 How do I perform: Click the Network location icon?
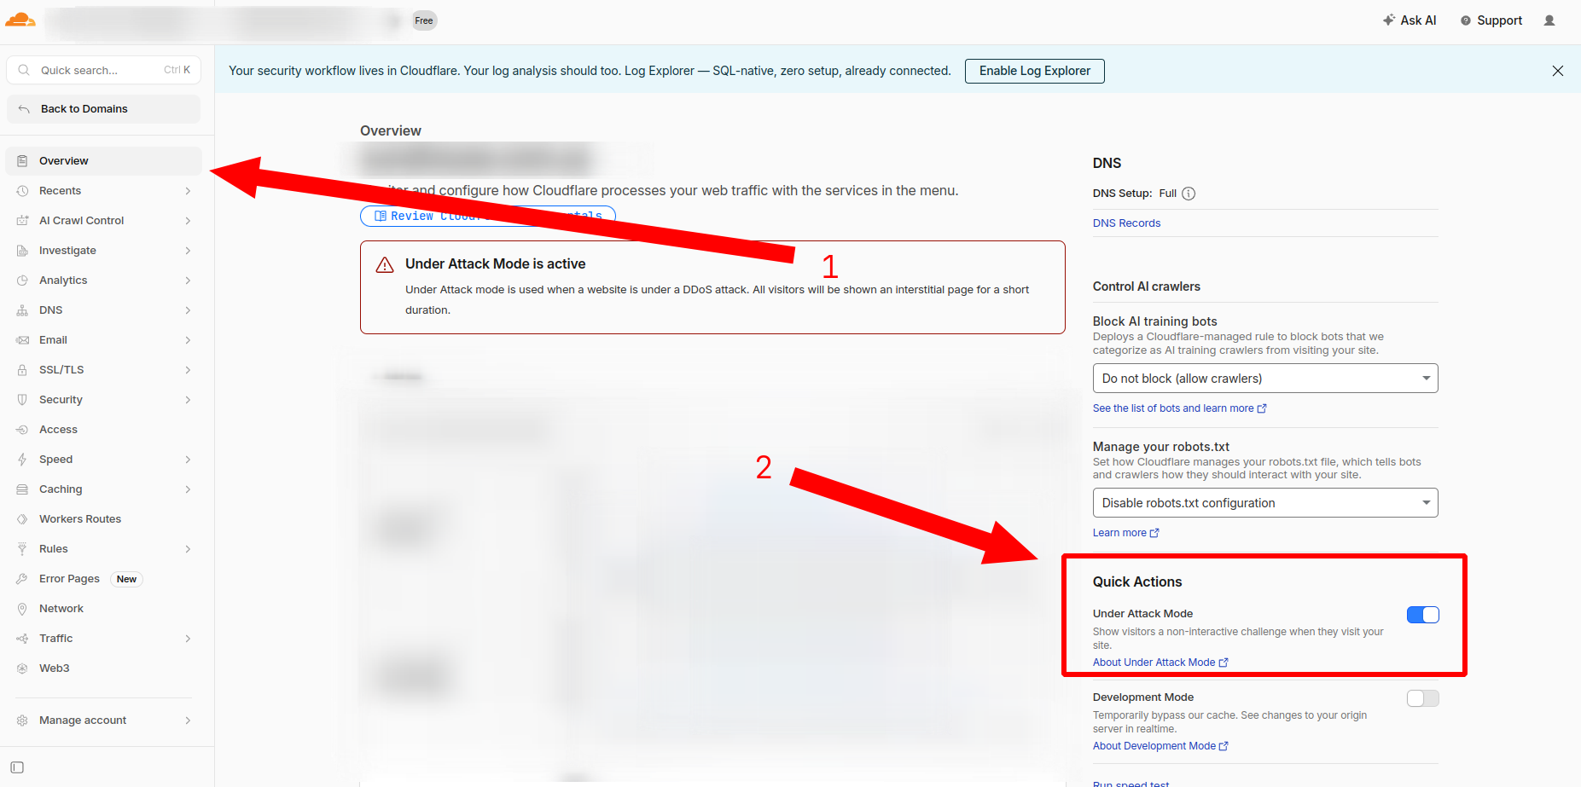22,609
